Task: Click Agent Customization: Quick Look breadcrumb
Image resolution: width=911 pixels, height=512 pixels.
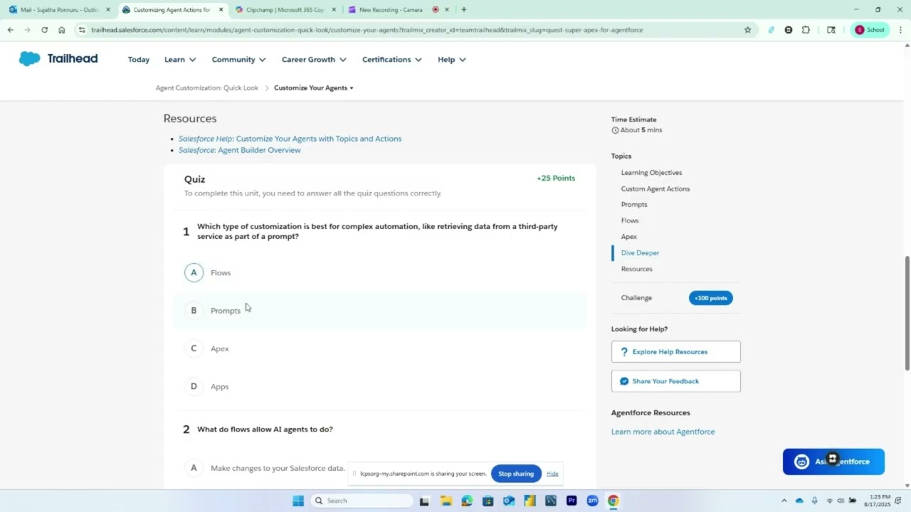Action: point(207,88)
